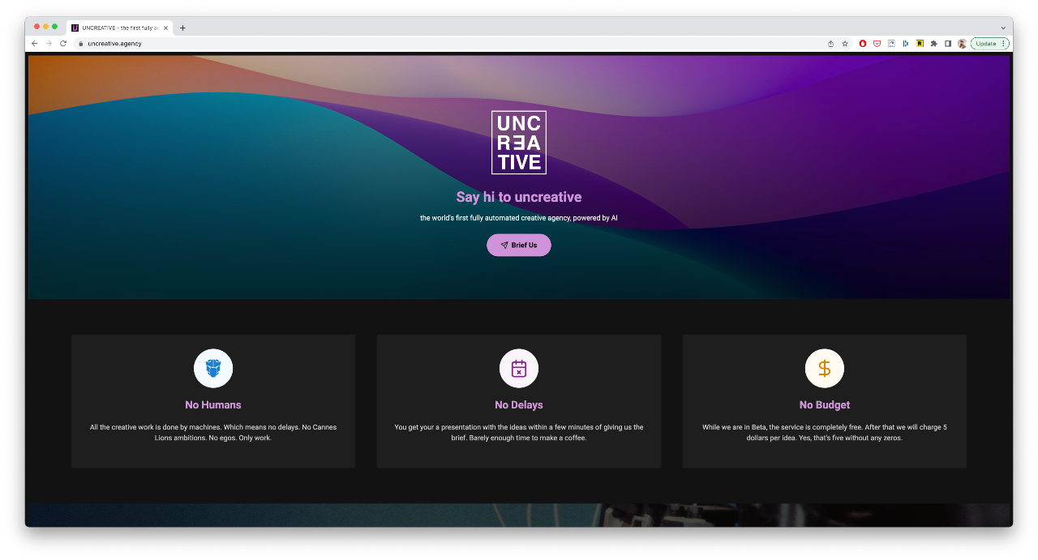Expand the tab search chevron
The width and height of the screenshot is (1038, 560).
coord(1002,28)
